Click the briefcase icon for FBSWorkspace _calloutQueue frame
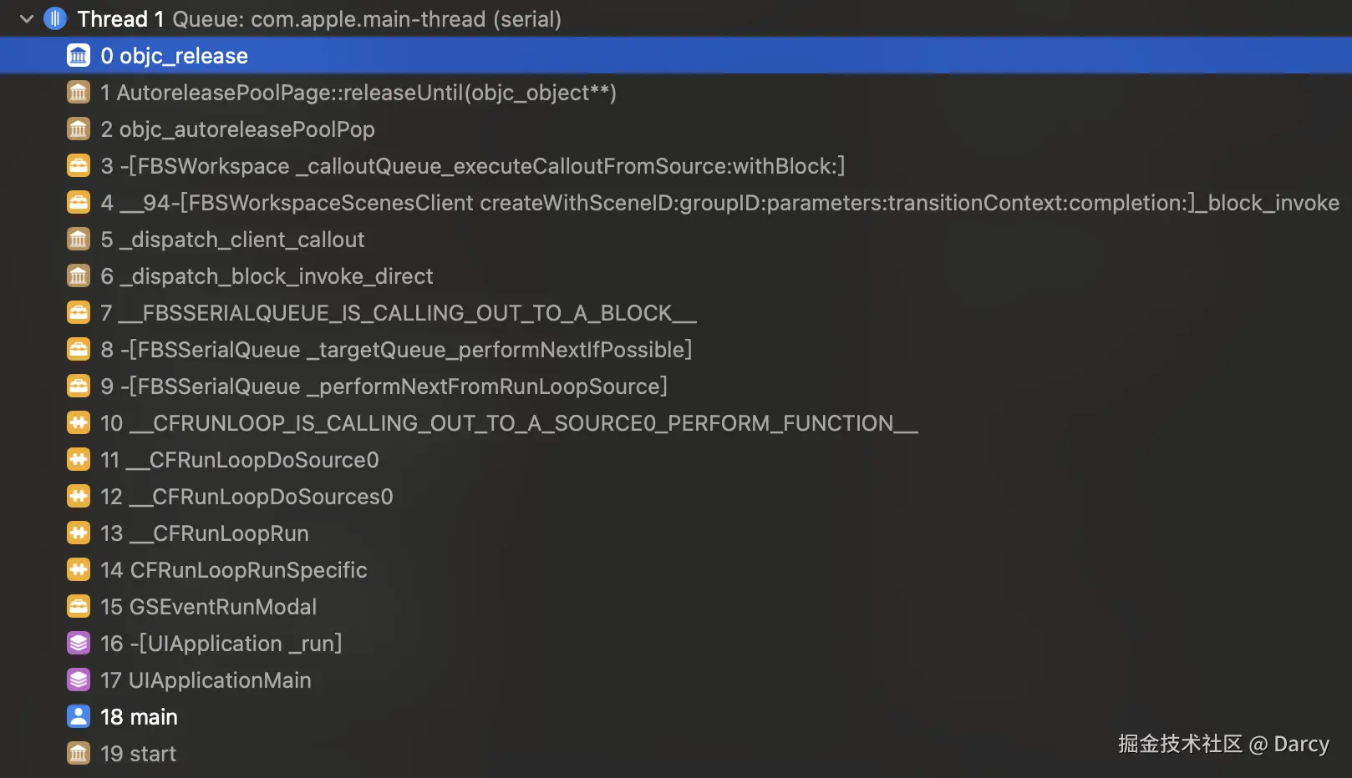The image size is (1352, 778). point(79,166)
